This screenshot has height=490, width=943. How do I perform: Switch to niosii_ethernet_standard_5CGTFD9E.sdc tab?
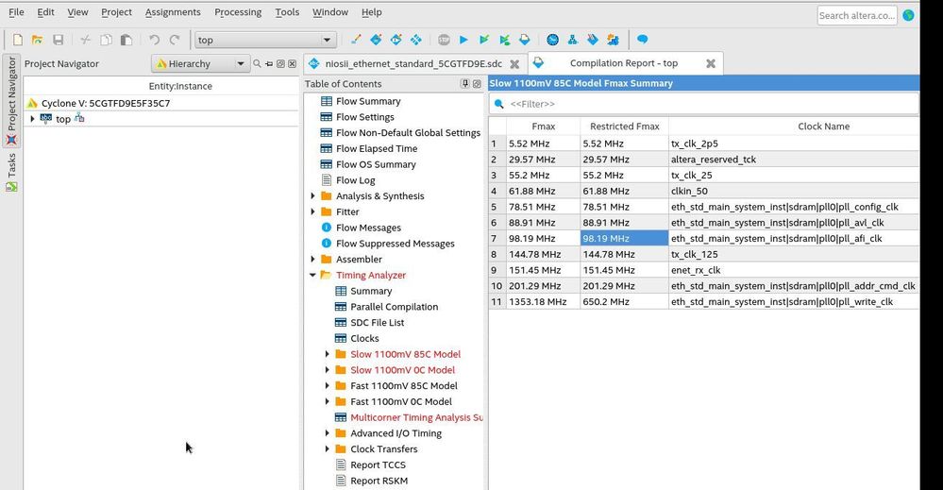tap(413, 64)
